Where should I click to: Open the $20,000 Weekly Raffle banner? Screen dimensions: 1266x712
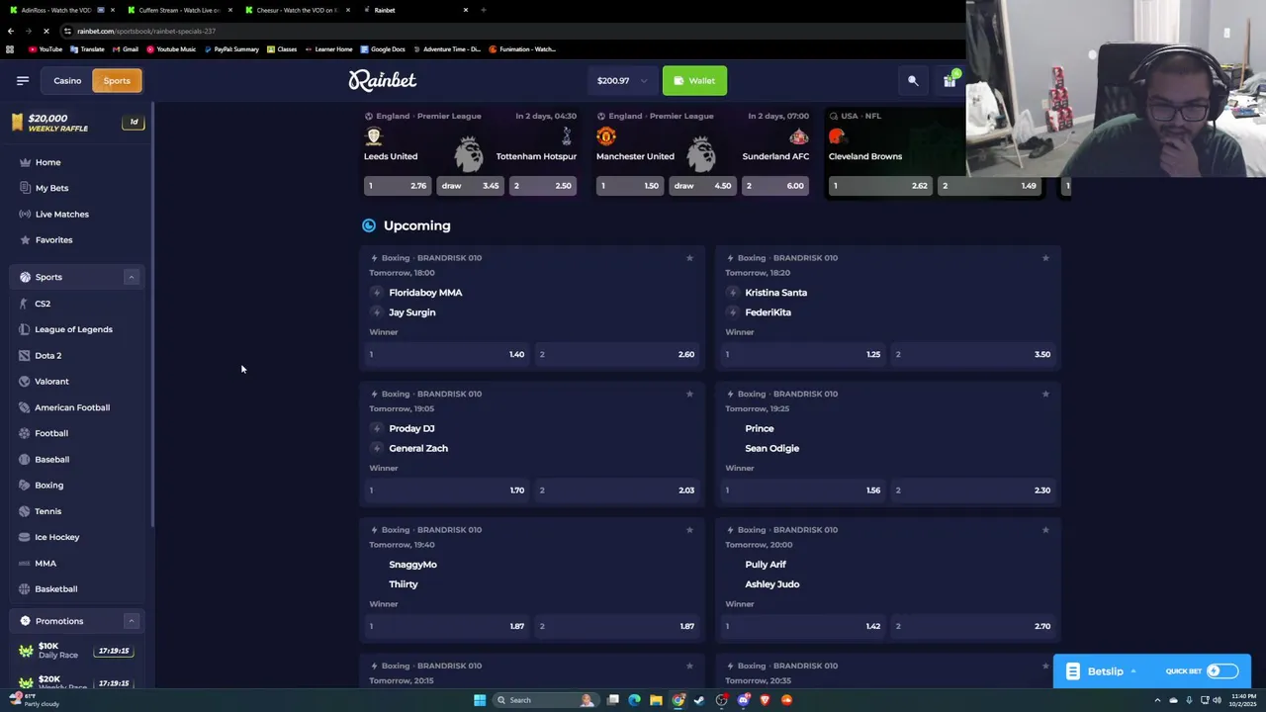click(x=76, y=123)
